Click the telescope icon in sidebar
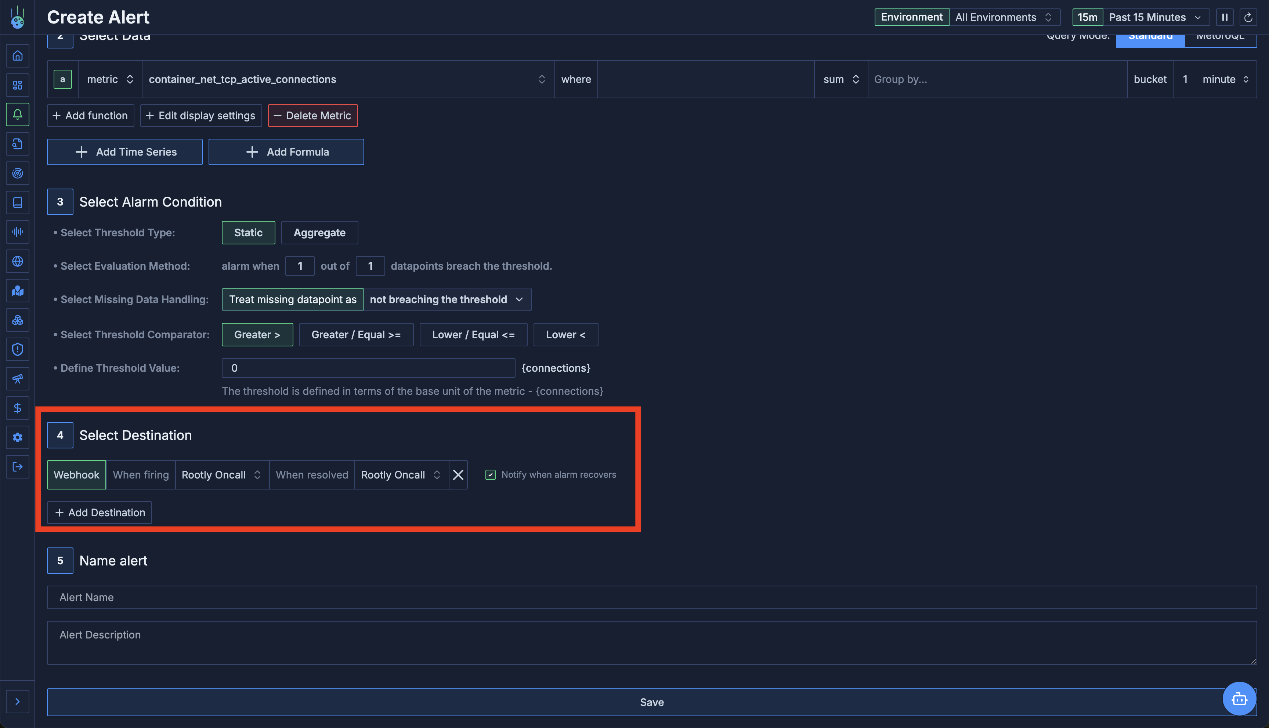 [x=18, y=379]
